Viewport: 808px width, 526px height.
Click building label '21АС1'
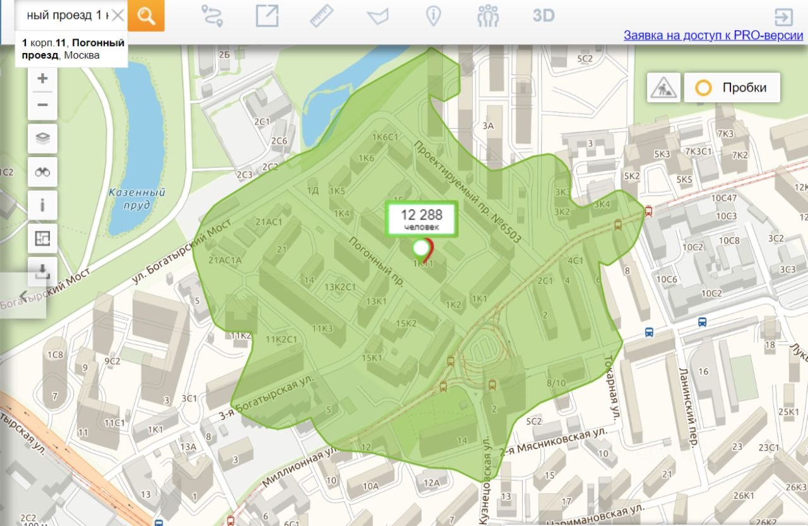tap(268, 222)
